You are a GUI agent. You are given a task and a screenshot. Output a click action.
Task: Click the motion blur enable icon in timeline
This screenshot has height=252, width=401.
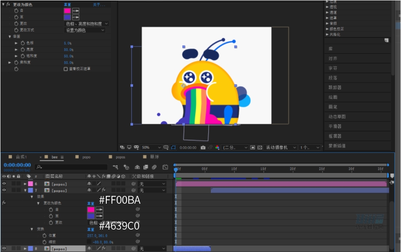[x=154, y=167]
